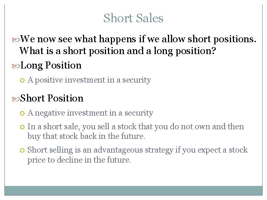Click the text 'A positive investment in a security'
This screenshot has height=200, width=267.
click(x=89, y=80)
